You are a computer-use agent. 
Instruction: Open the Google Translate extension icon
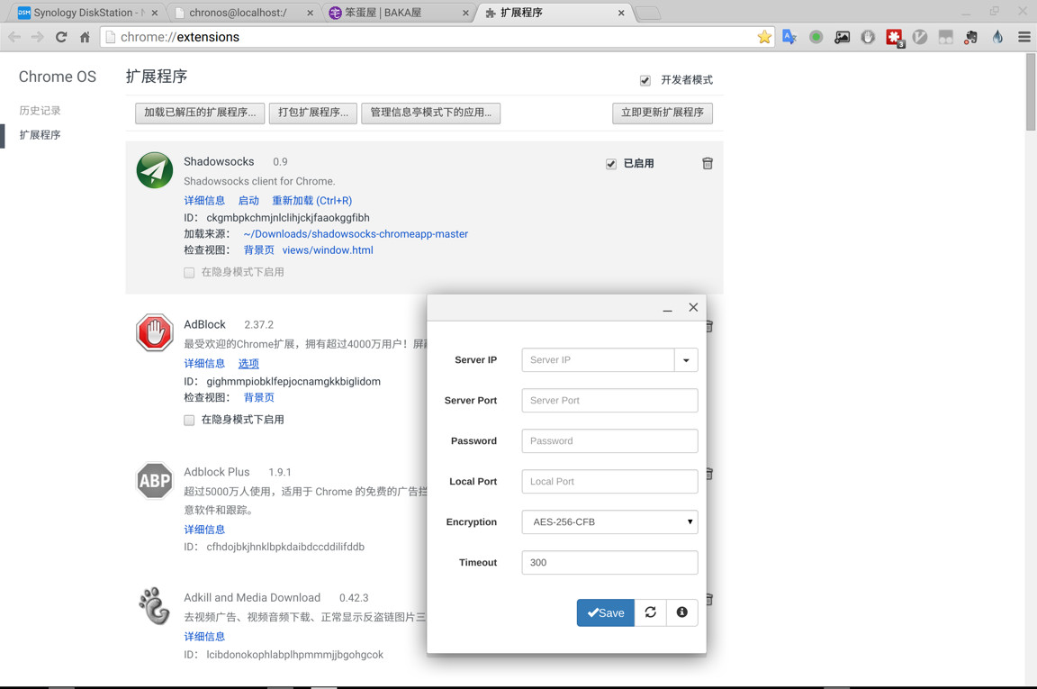(x=789, y=37)
